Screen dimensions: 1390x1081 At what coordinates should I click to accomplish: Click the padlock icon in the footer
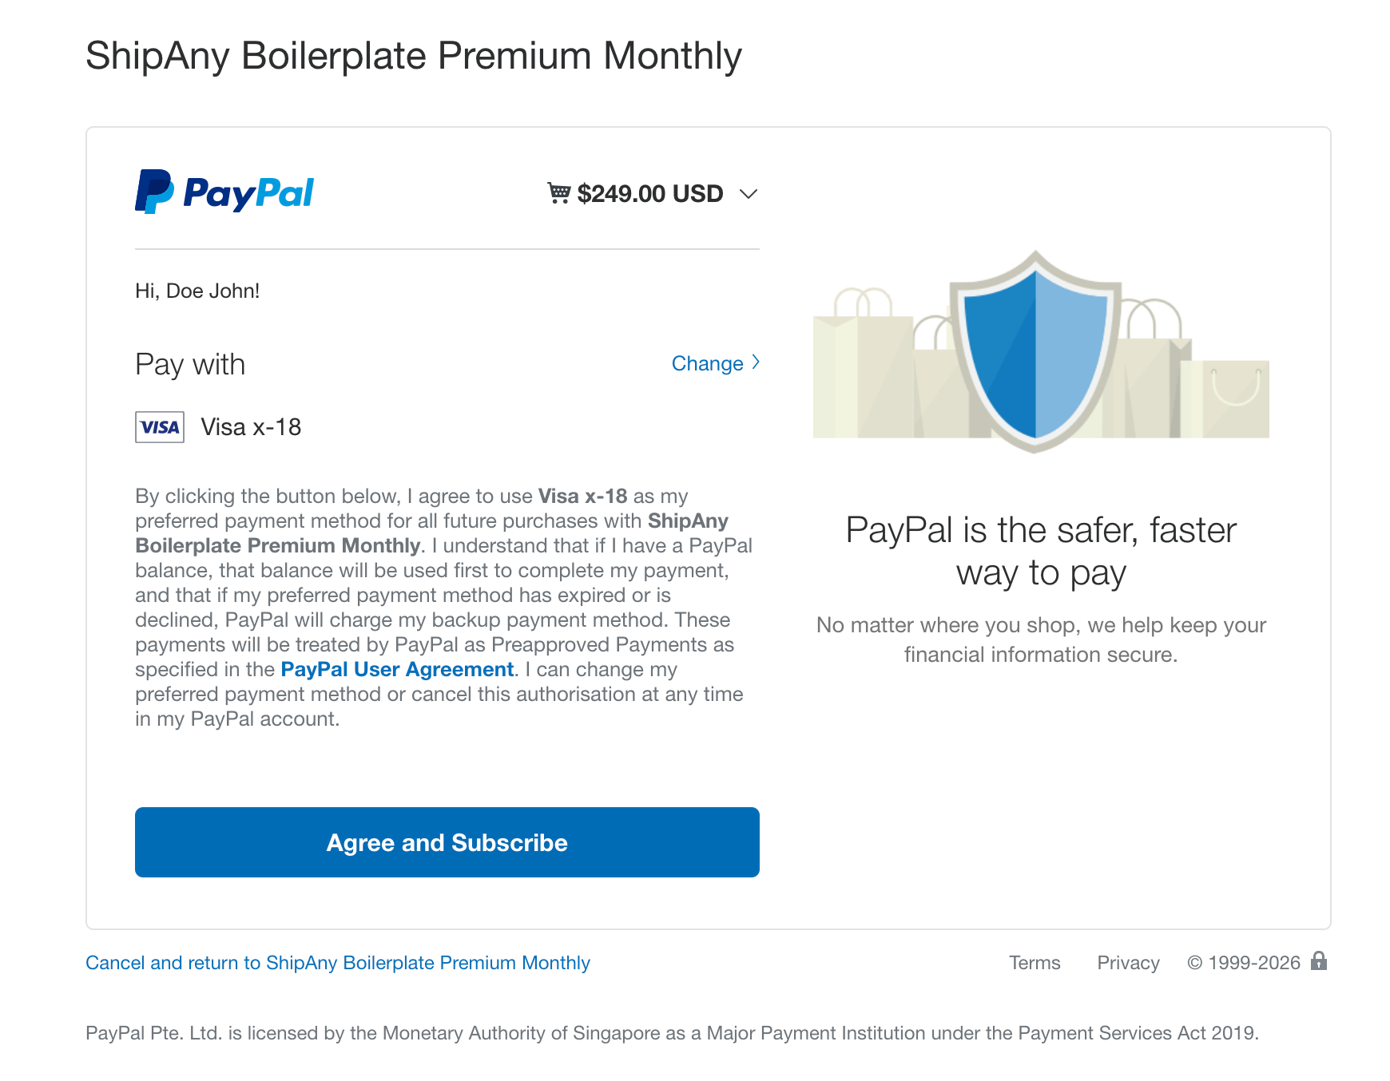[1319, 961]
